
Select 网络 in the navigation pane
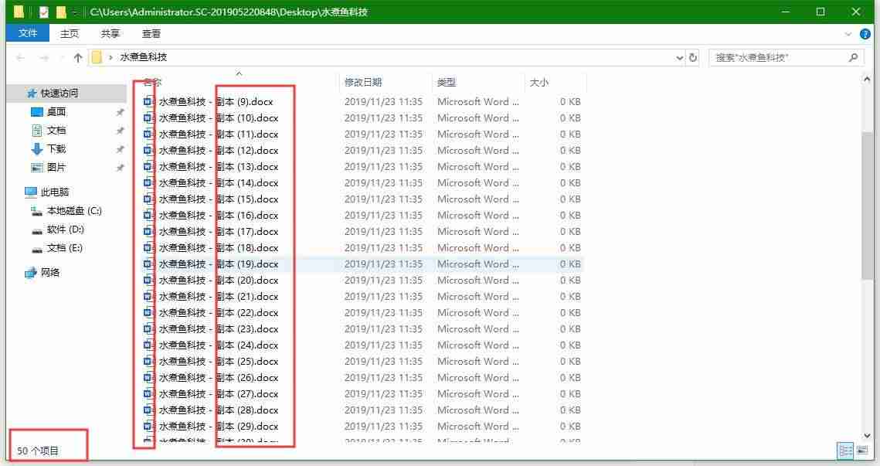50,272
